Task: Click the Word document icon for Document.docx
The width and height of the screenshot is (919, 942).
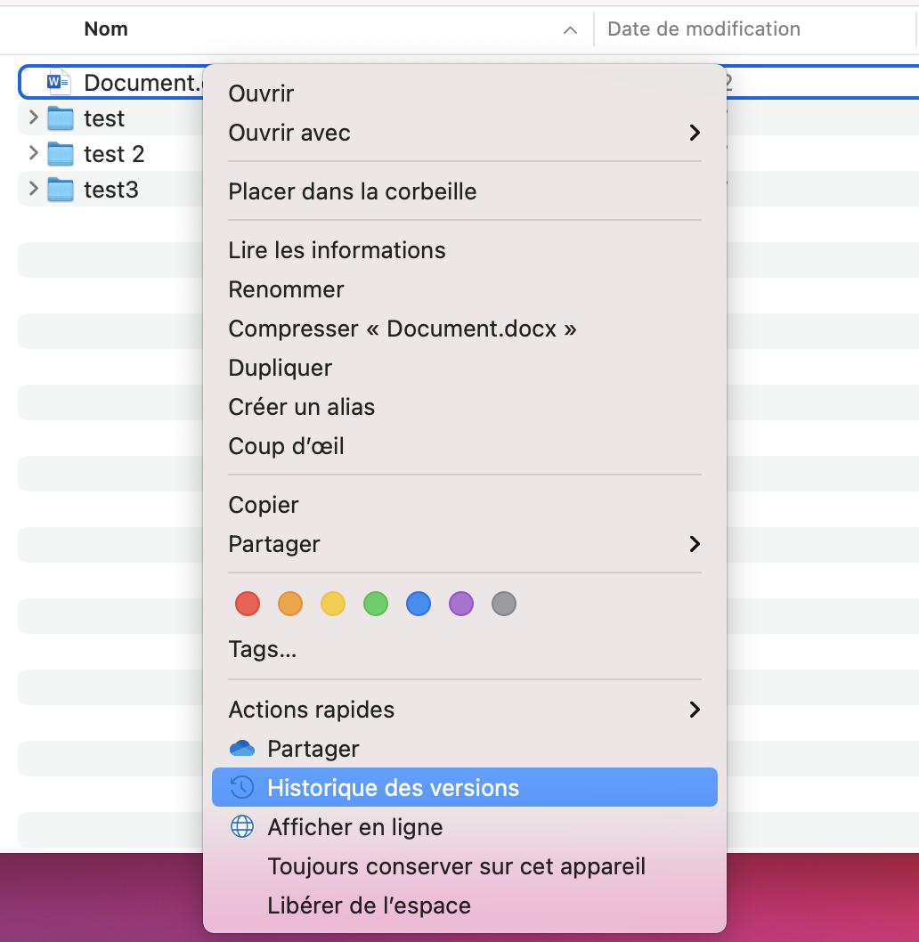Action: point(59,83)
